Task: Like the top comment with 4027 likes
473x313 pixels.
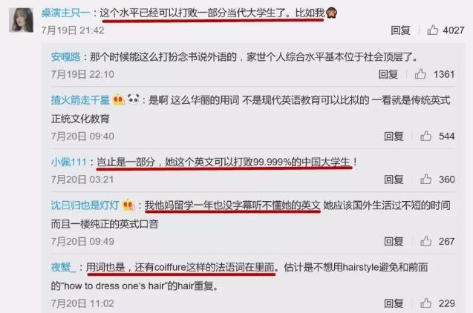Action: pyautogui.click(x=433, y=30)
